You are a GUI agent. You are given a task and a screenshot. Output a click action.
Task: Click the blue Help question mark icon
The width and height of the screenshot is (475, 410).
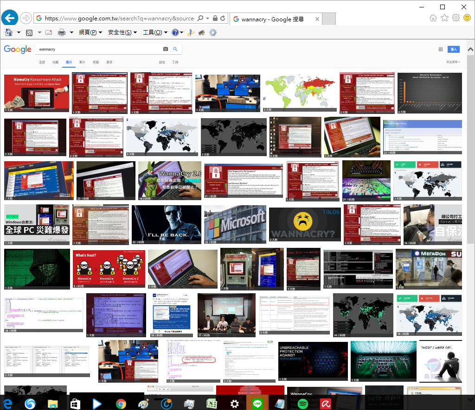175,32
